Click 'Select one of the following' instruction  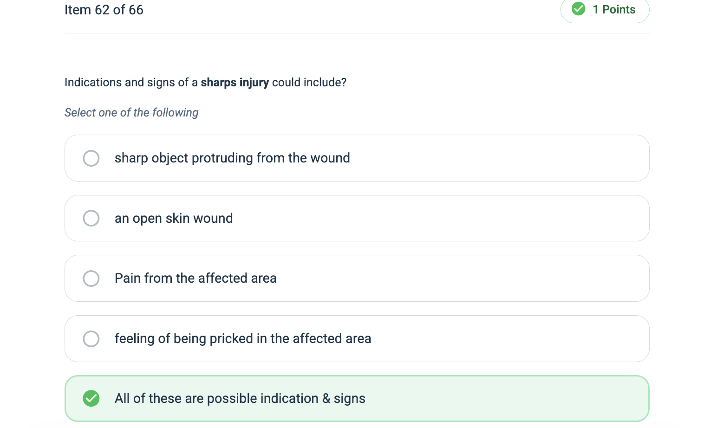(x=131, y=113)
